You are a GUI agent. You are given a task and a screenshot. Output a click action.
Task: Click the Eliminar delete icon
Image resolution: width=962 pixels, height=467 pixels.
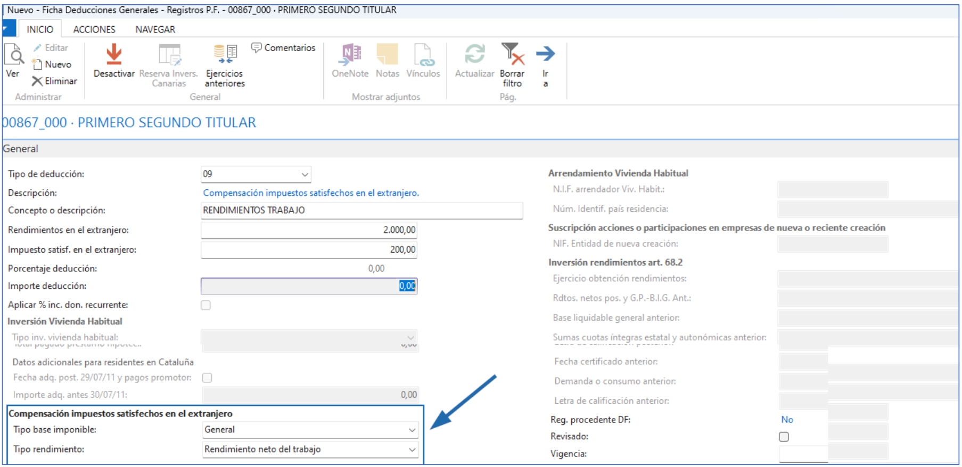(37, 81)
